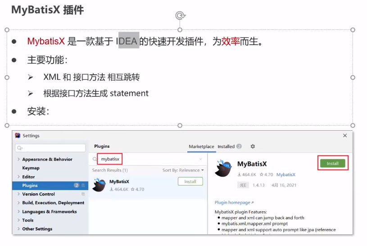Expand Build, Execution, Deployment node
The height and width of the screenshot is (246, 367).
coord(18,203)
